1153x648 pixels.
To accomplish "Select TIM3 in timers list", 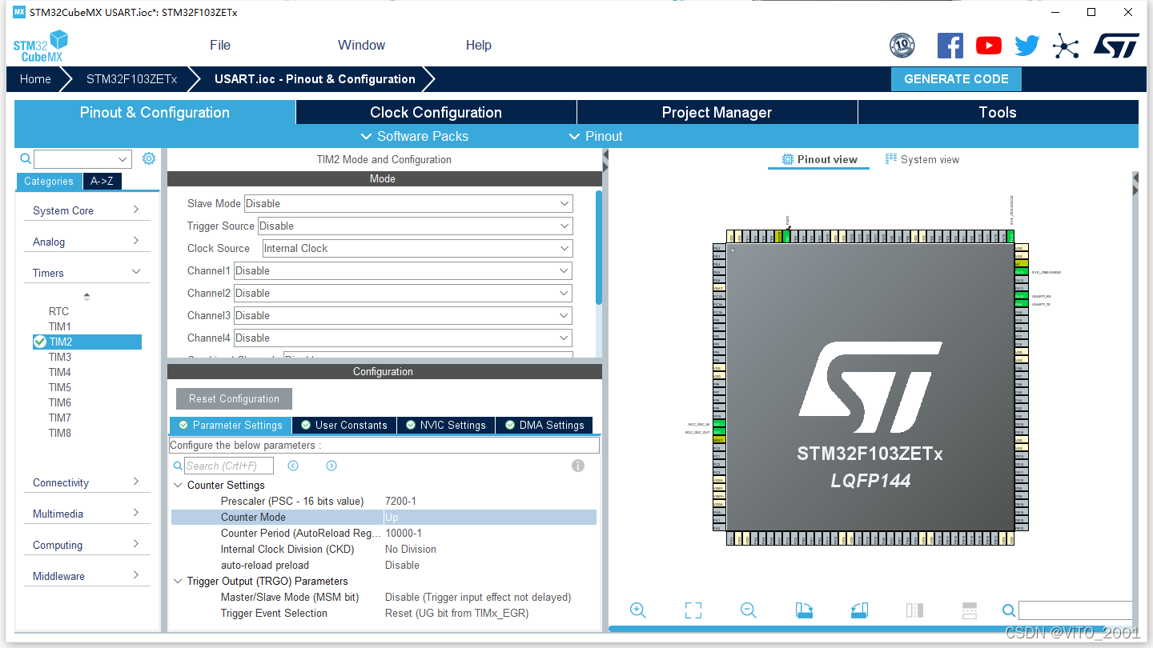I will point(60,357).
